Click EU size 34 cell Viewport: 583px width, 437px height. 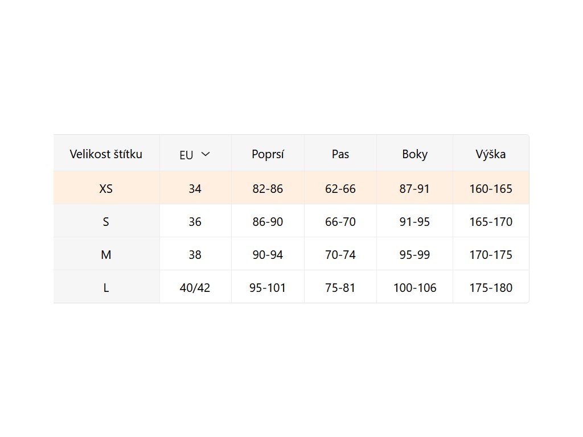(195, 189)
